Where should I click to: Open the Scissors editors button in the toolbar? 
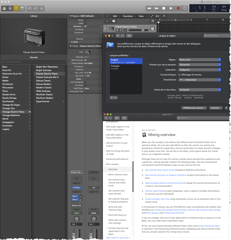(42, 8)
